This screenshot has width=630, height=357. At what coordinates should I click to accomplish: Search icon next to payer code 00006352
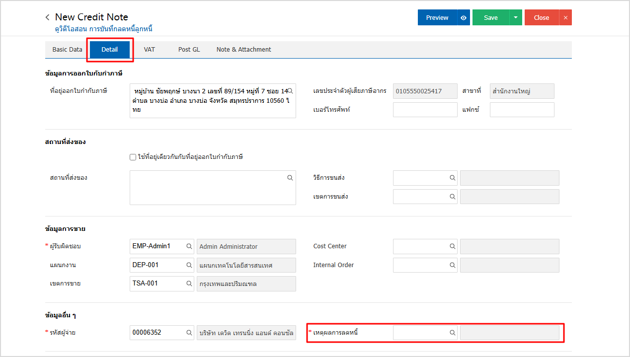point(189,333)
